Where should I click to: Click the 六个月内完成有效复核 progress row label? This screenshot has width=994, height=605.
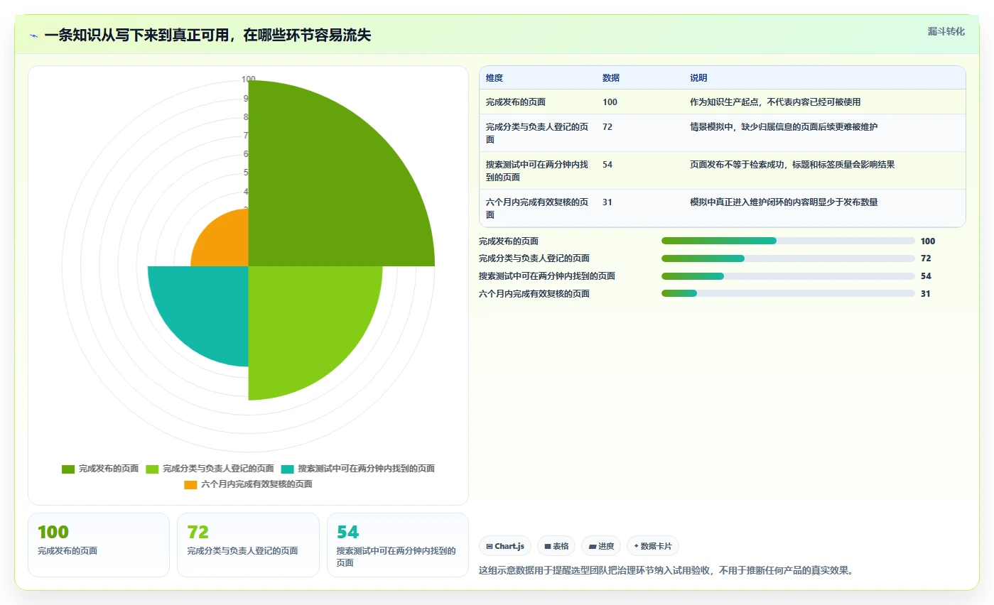pyautogui.click(x=534, y=293)
